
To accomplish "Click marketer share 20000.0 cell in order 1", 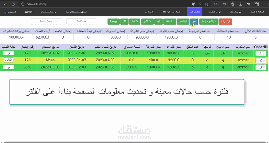I will (132, 53).
